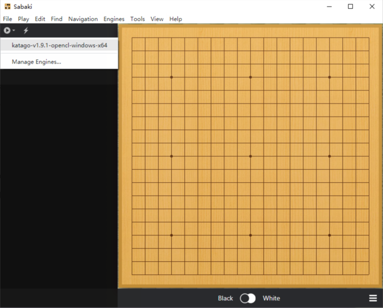Screen dimensions: 383x308
Task: Open the Navigation menu
Action: click(x=83, y=19)
